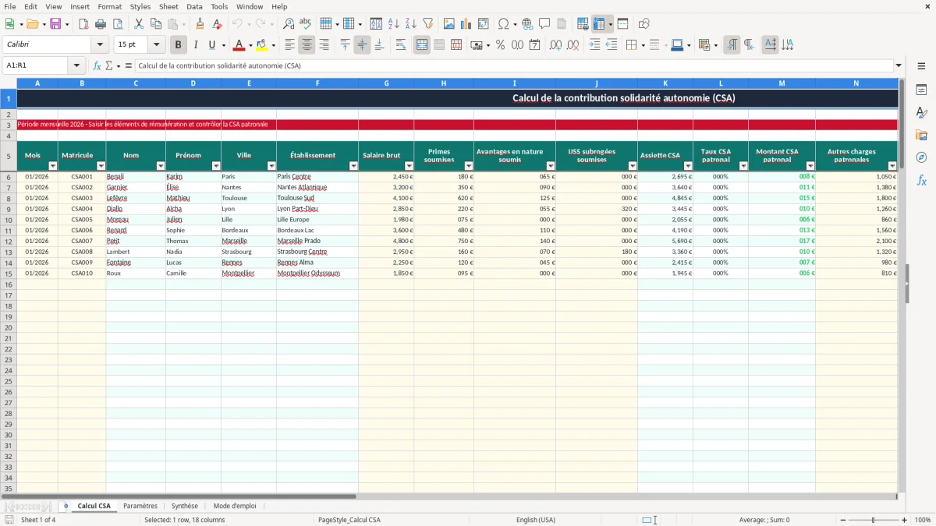Open sidebar Styles panel
936x526 pixels.
pos(921,113)
